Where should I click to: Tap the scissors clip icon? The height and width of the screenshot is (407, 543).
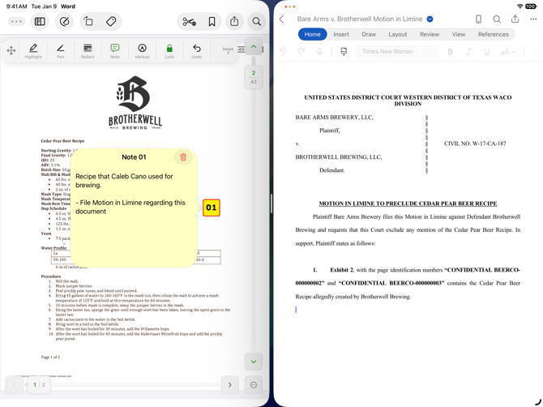(189, 22)
